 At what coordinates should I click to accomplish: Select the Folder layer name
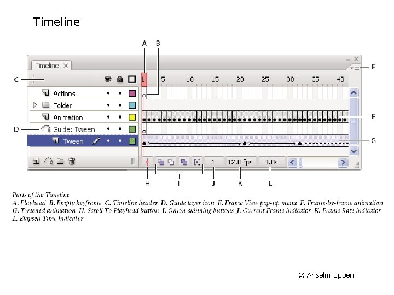(62, 105)
